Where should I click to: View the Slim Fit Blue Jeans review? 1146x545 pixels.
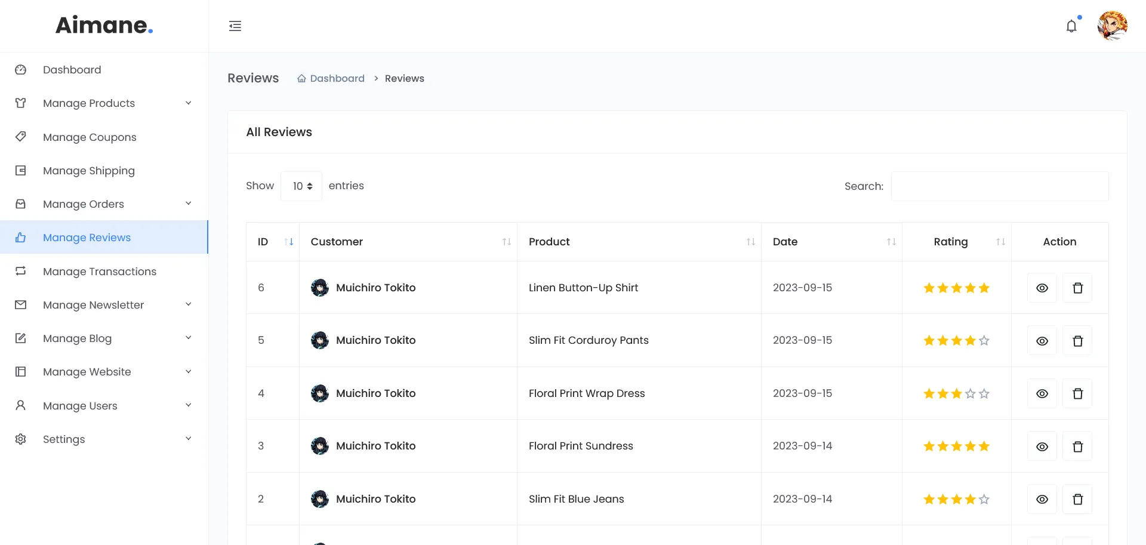pos(1042,499)
